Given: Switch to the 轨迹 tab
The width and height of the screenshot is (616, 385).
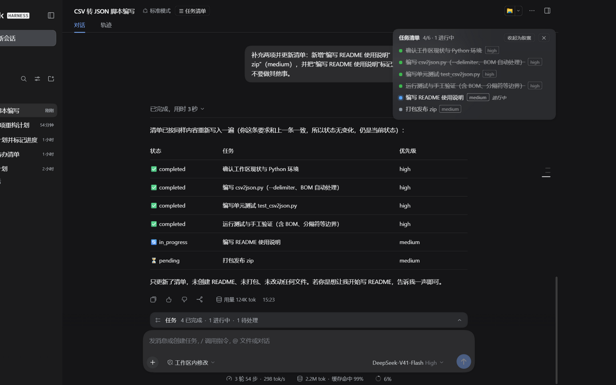Looking at the screenshot, I should 106,25.
